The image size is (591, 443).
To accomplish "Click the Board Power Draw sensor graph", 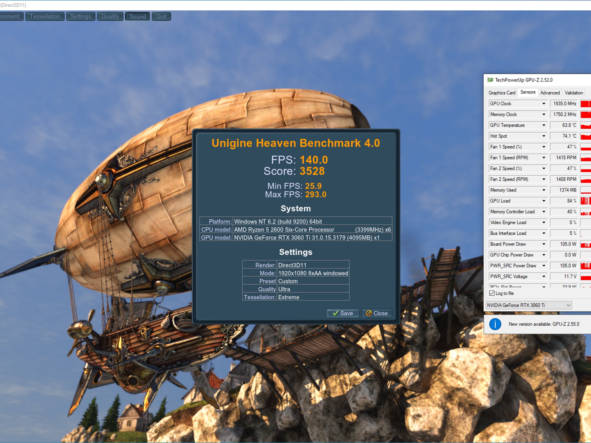I will 586,244.
